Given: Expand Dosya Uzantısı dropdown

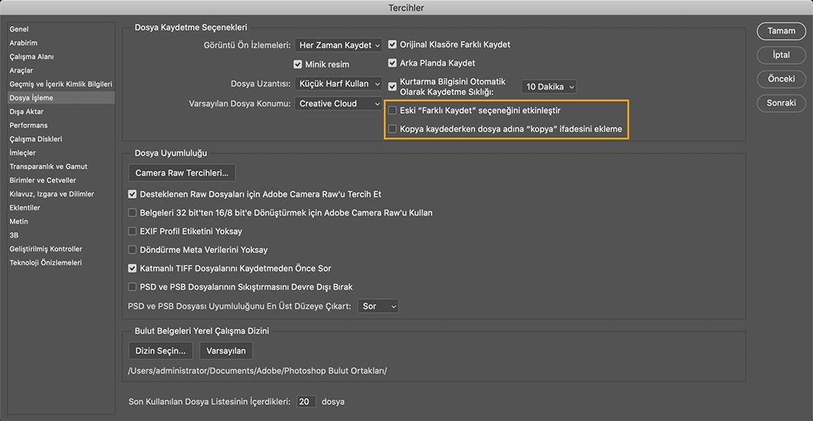Looking at the screenshot, I should [x=338, y=84].
